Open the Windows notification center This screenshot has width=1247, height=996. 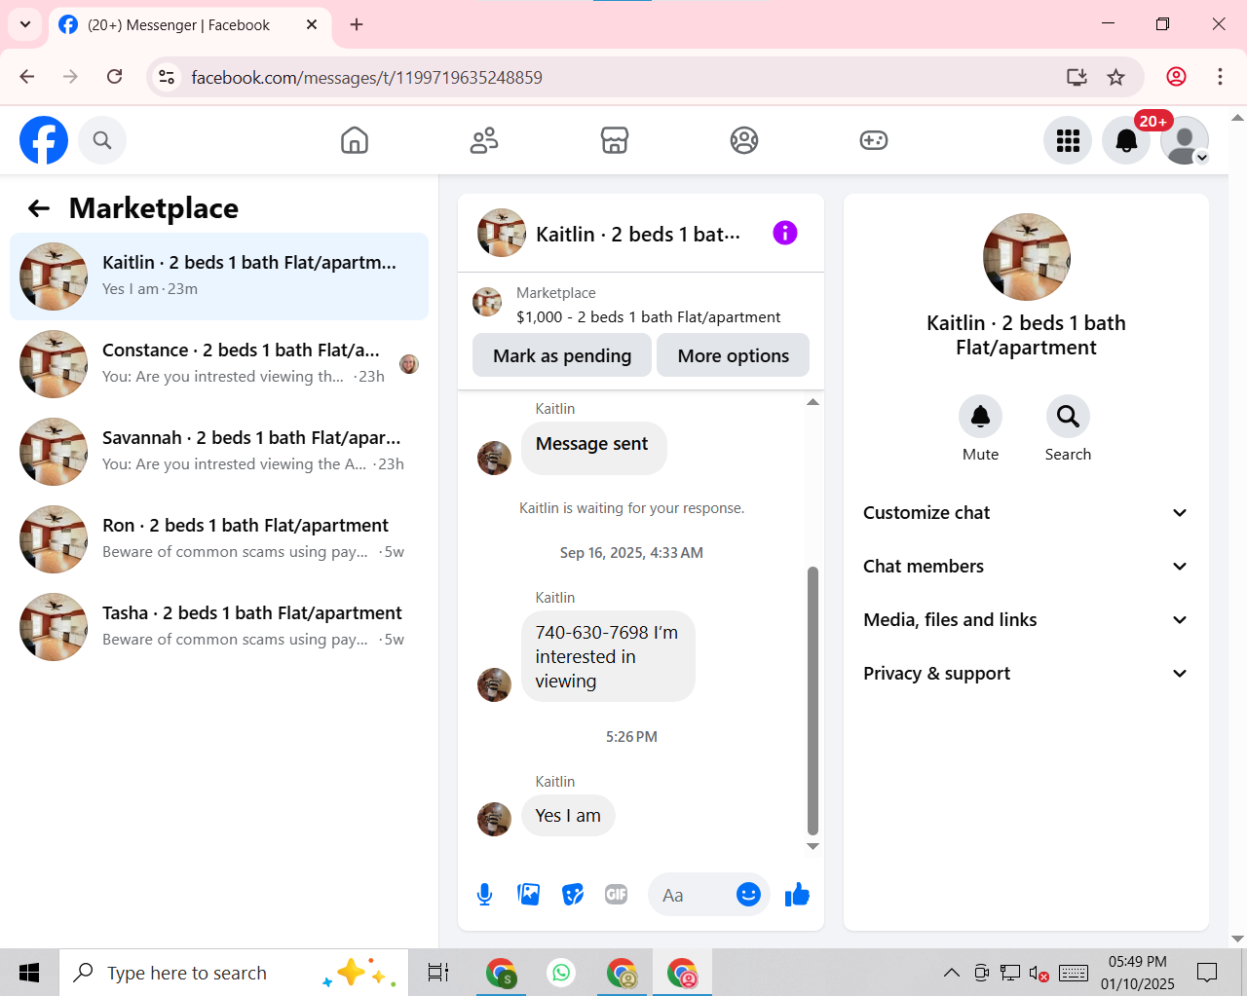pyautogui.click(x=1207, y=973)
